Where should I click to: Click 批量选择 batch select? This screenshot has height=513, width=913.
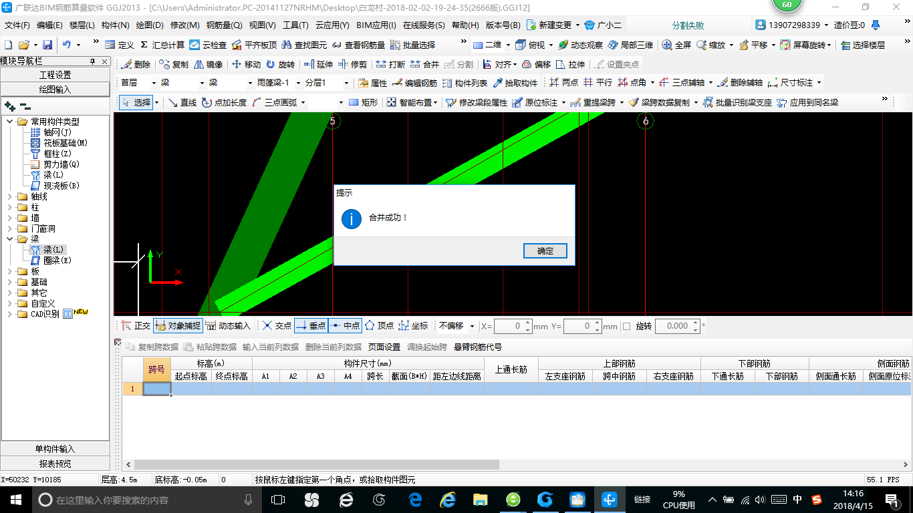pyautogui.click(x=412, y=45)
